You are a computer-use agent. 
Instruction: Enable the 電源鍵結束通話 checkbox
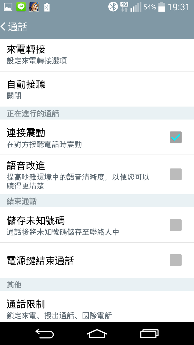pos(176,260)
